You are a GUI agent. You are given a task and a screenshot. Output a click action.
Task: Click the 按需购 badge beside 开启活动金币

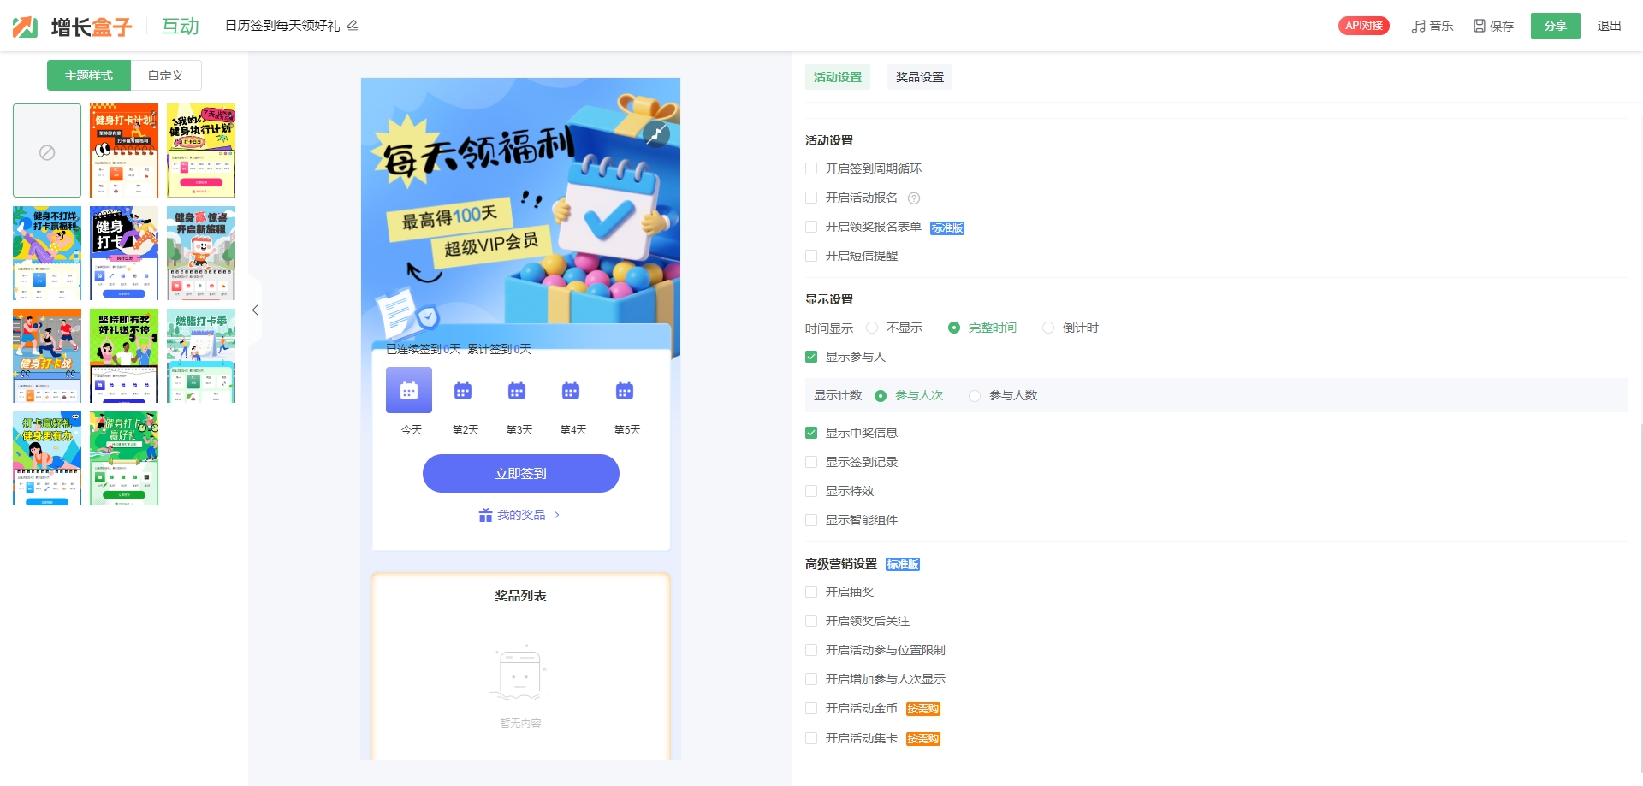923,709
